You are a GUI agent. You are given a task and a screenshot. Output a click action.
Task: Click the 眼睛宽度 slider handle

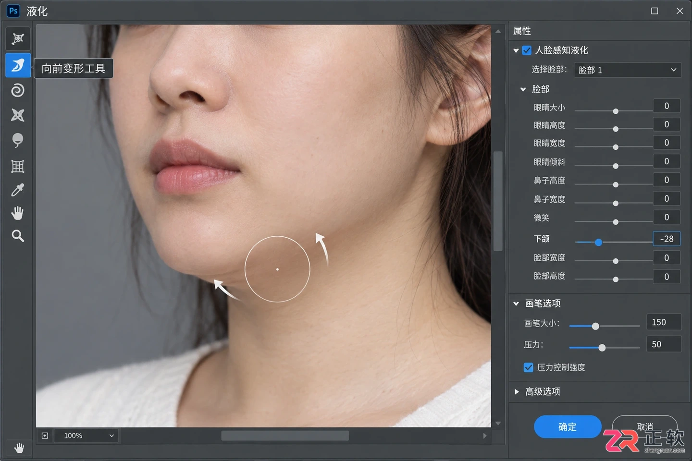[x=616, y=147]
